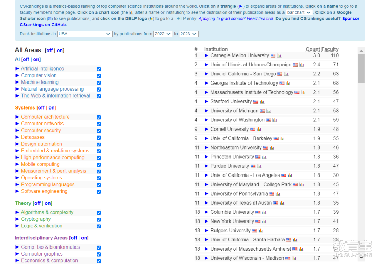Image resolution: width=379 pixels, height=265 pixels.
Task: Uncheck the Machine learning checkbox
Action: click(x=99, y=83)
